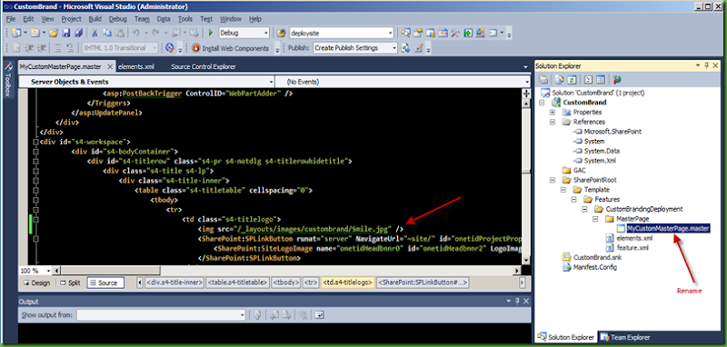The width and height of the screenshot is (727, 347).
Task: Select MyCustomMasterPage.master in Solution Explorer
Action: 668,228
